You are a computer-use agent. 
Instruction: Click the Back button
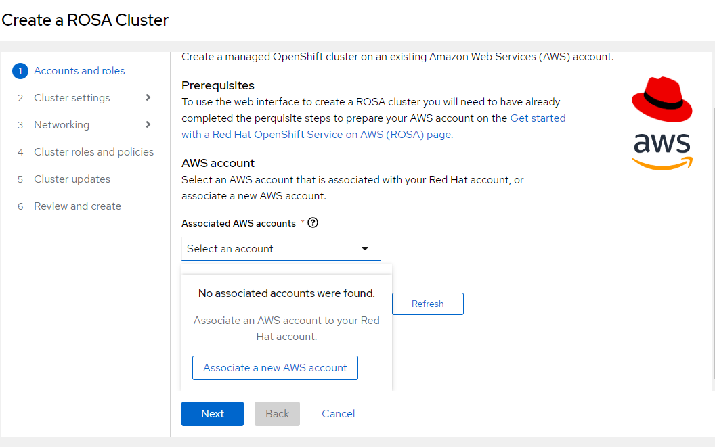[277, 414]
